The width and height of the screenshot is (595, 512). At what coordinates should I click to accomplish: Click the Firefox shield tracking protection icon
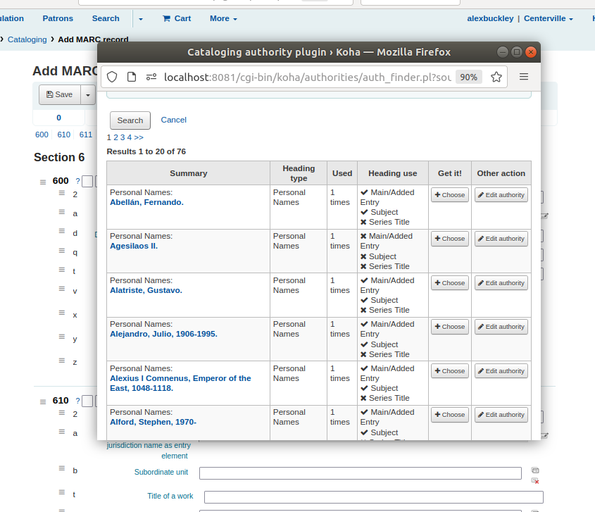(112, 77)
